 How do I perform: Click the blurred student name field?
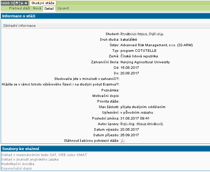142,34
